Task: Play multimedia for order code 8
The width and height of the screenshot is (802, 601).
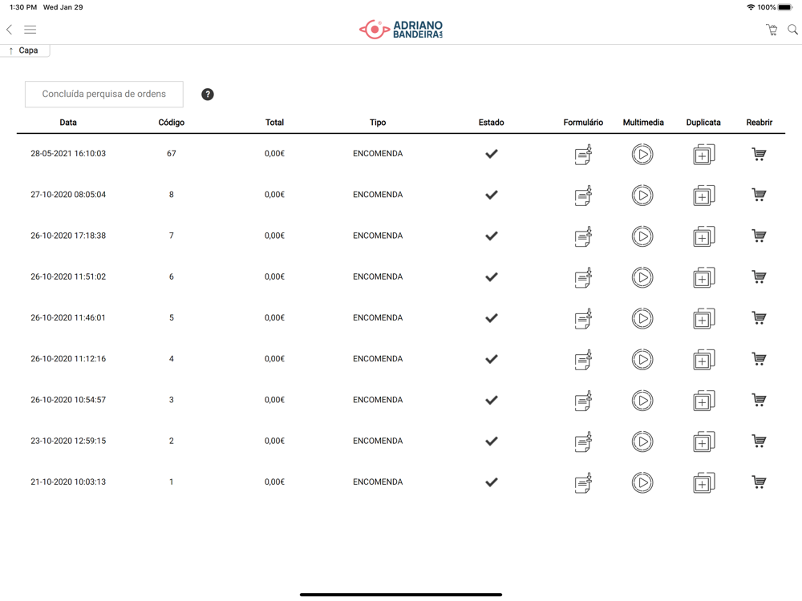Action: tap(642, 196)
